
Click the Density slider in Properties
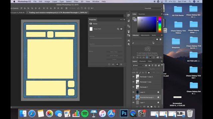[x=106, y=38]
